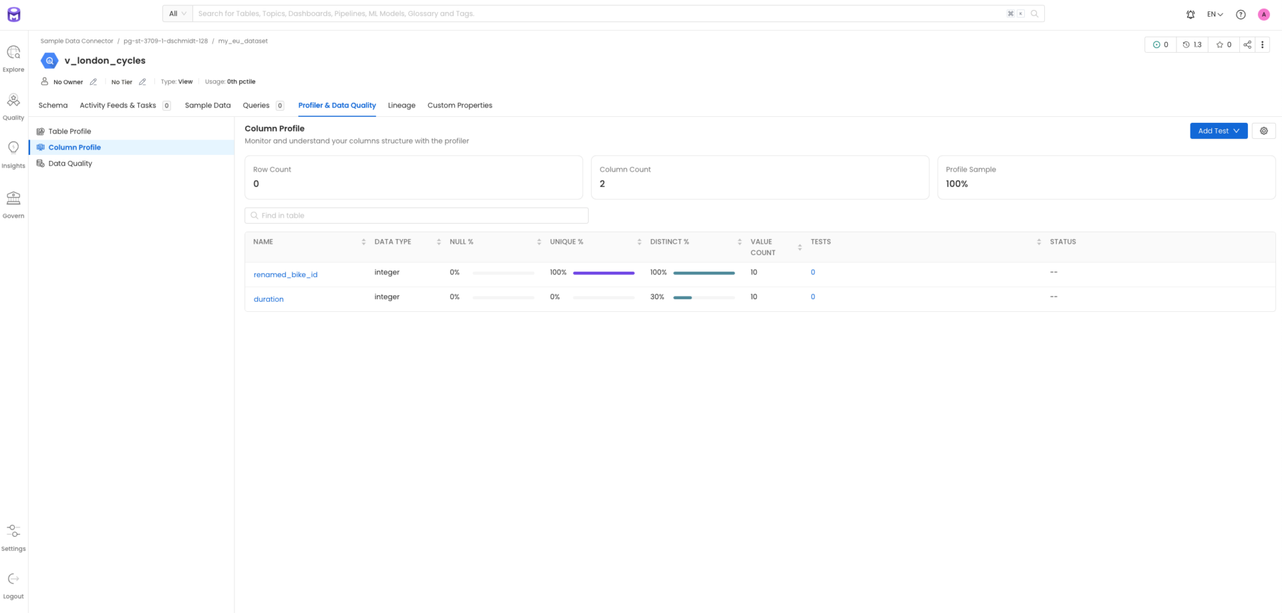Open the help question mark icon

coord(1240,14)
